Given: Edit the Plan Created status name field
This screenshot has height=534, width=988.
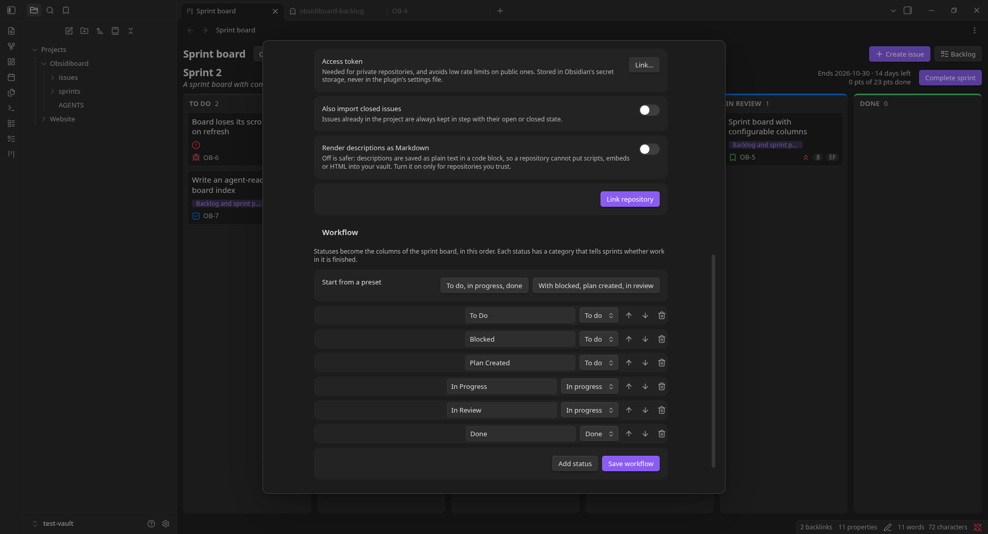Looking at the screenshot, I should 520,363.
